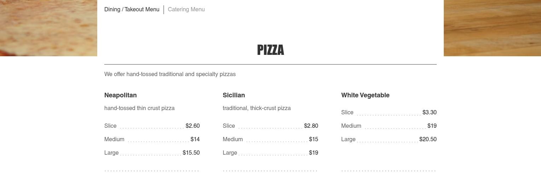The width and height of the screenshot is (541, 195).
Task: Click the Sicilian Slice $2.80 price
Action: coord(311,126)
